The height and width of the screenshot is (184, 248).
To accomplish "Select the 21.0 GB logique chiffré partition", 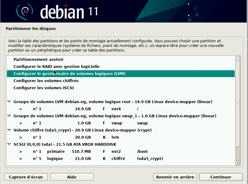I will (83, 159).
